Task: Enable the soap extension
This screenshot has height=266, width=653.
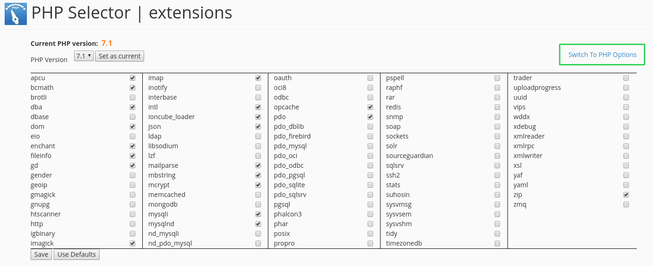Action: click(x=497, y=127)
